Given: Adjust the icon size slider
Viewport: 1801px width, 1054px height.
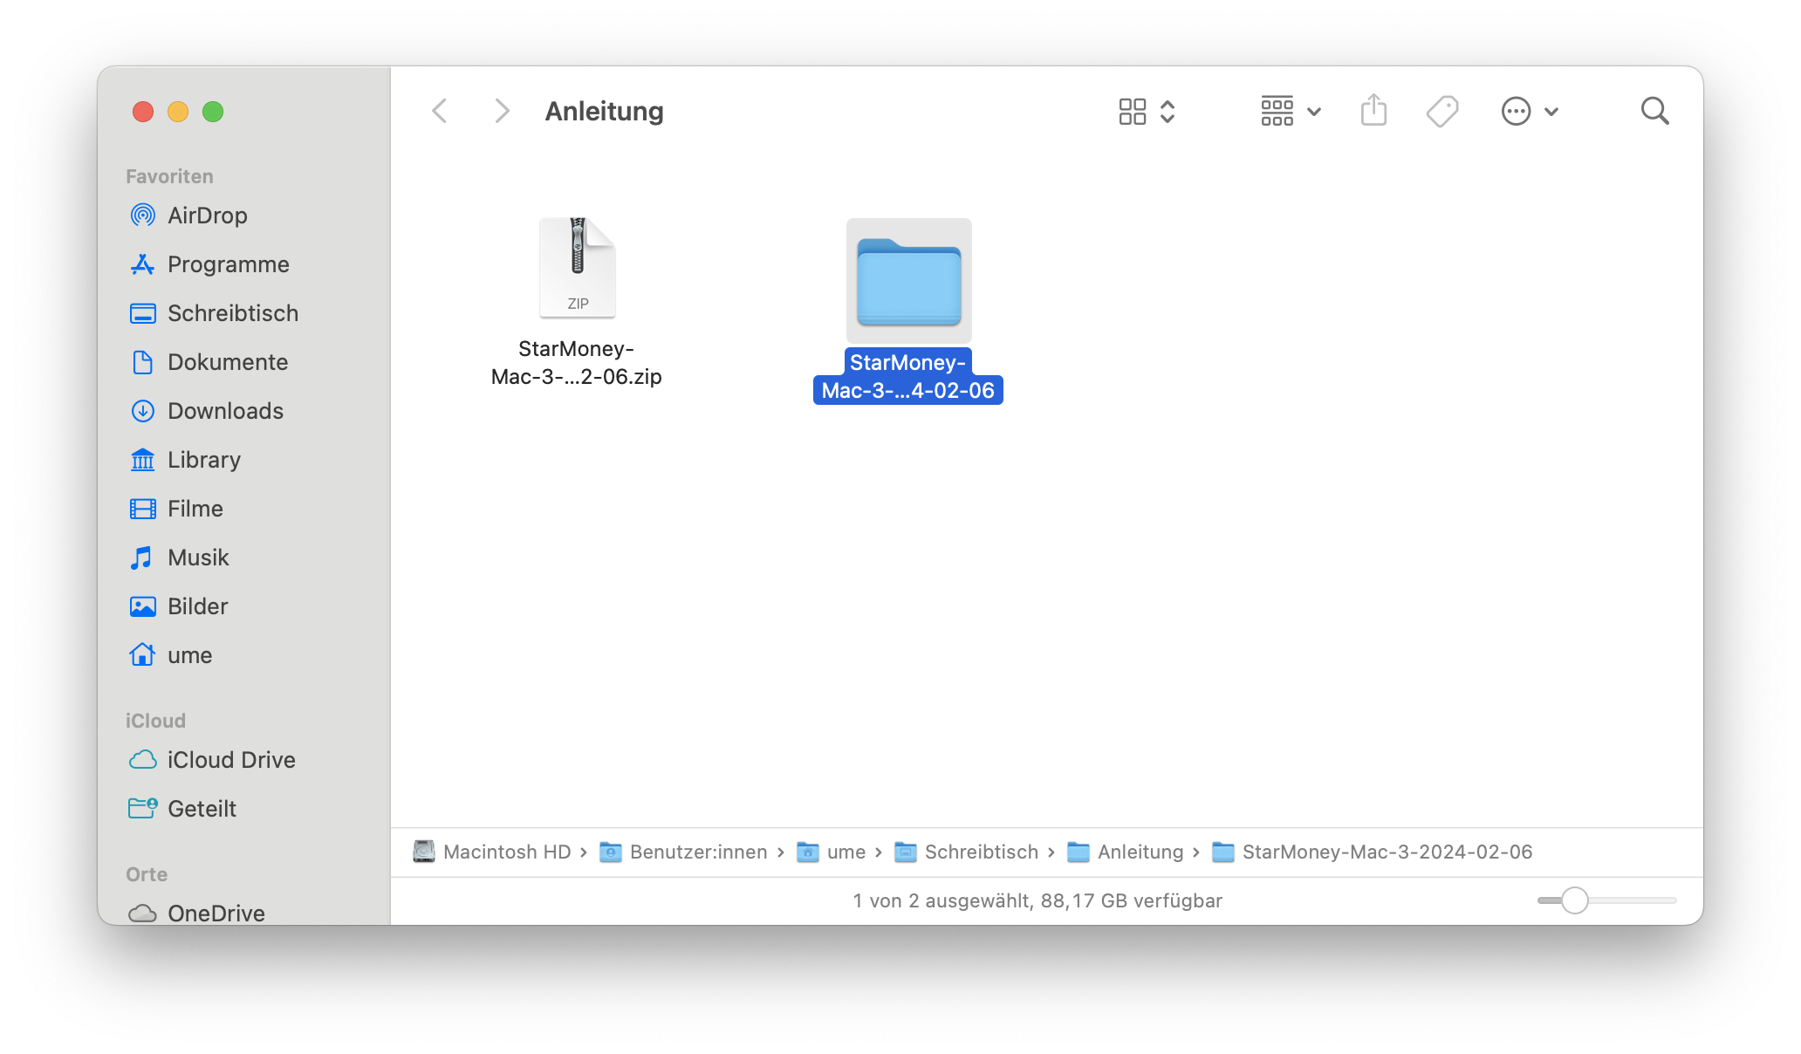Looking at the screenshot, I should 1574,900.
